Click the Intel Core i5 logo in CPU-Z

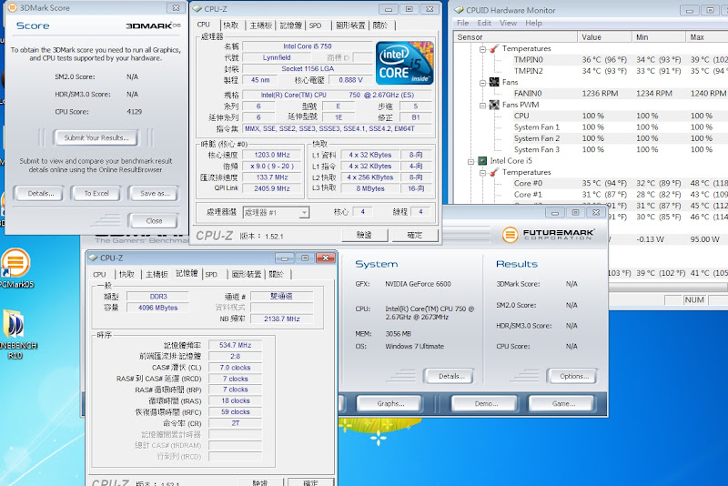[404, 63]
